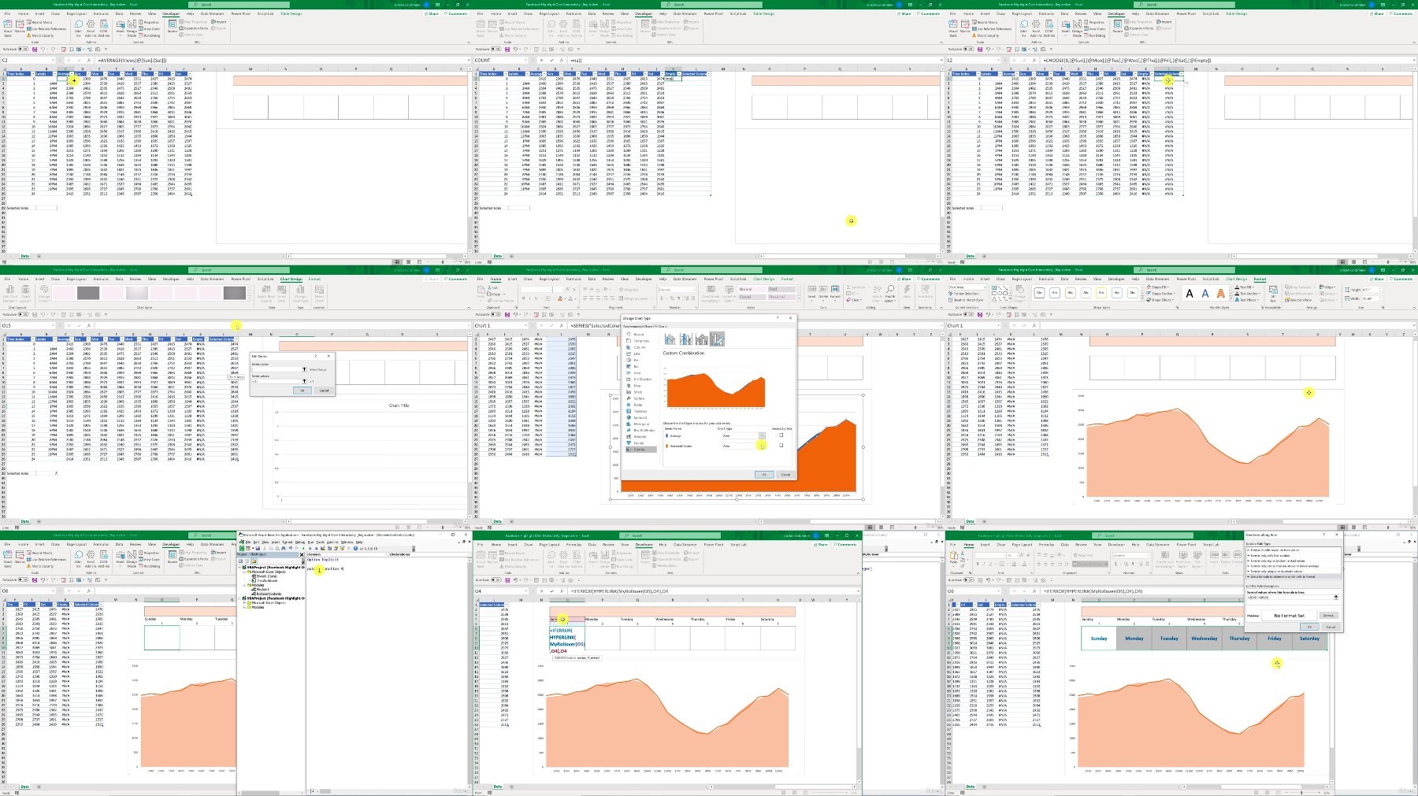Screen dimensions: 1418x796
Task: Click Cancel in Edit Series dialog
Action: pos(324,391)
